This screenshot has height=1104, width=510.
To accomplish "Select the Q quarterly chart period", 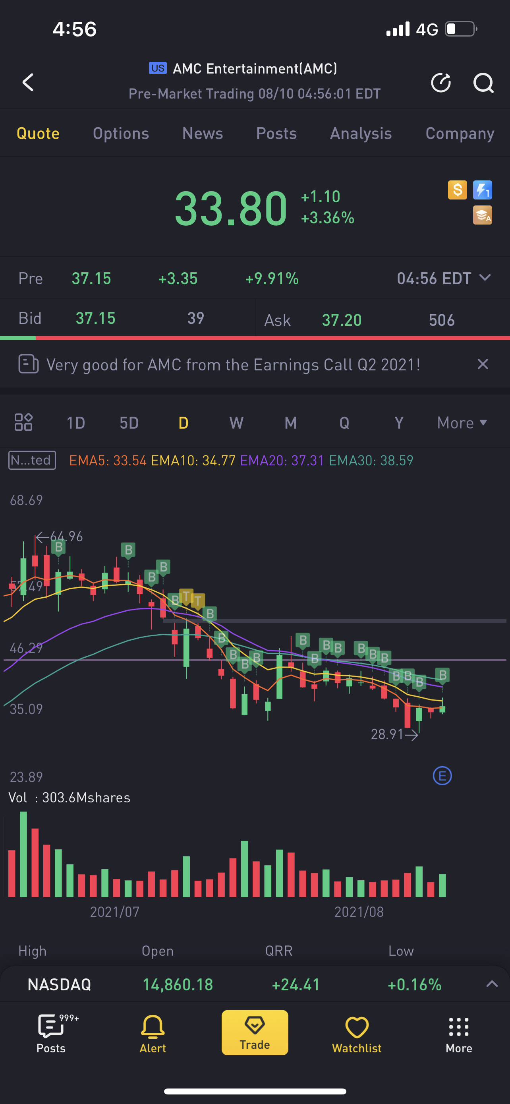I will [344, 423].
